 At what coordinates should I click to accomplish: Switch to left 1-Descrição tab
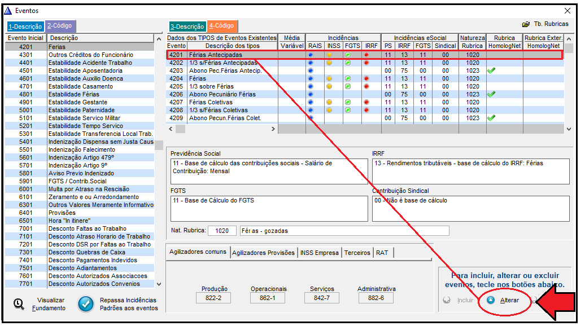pos(25,27)
